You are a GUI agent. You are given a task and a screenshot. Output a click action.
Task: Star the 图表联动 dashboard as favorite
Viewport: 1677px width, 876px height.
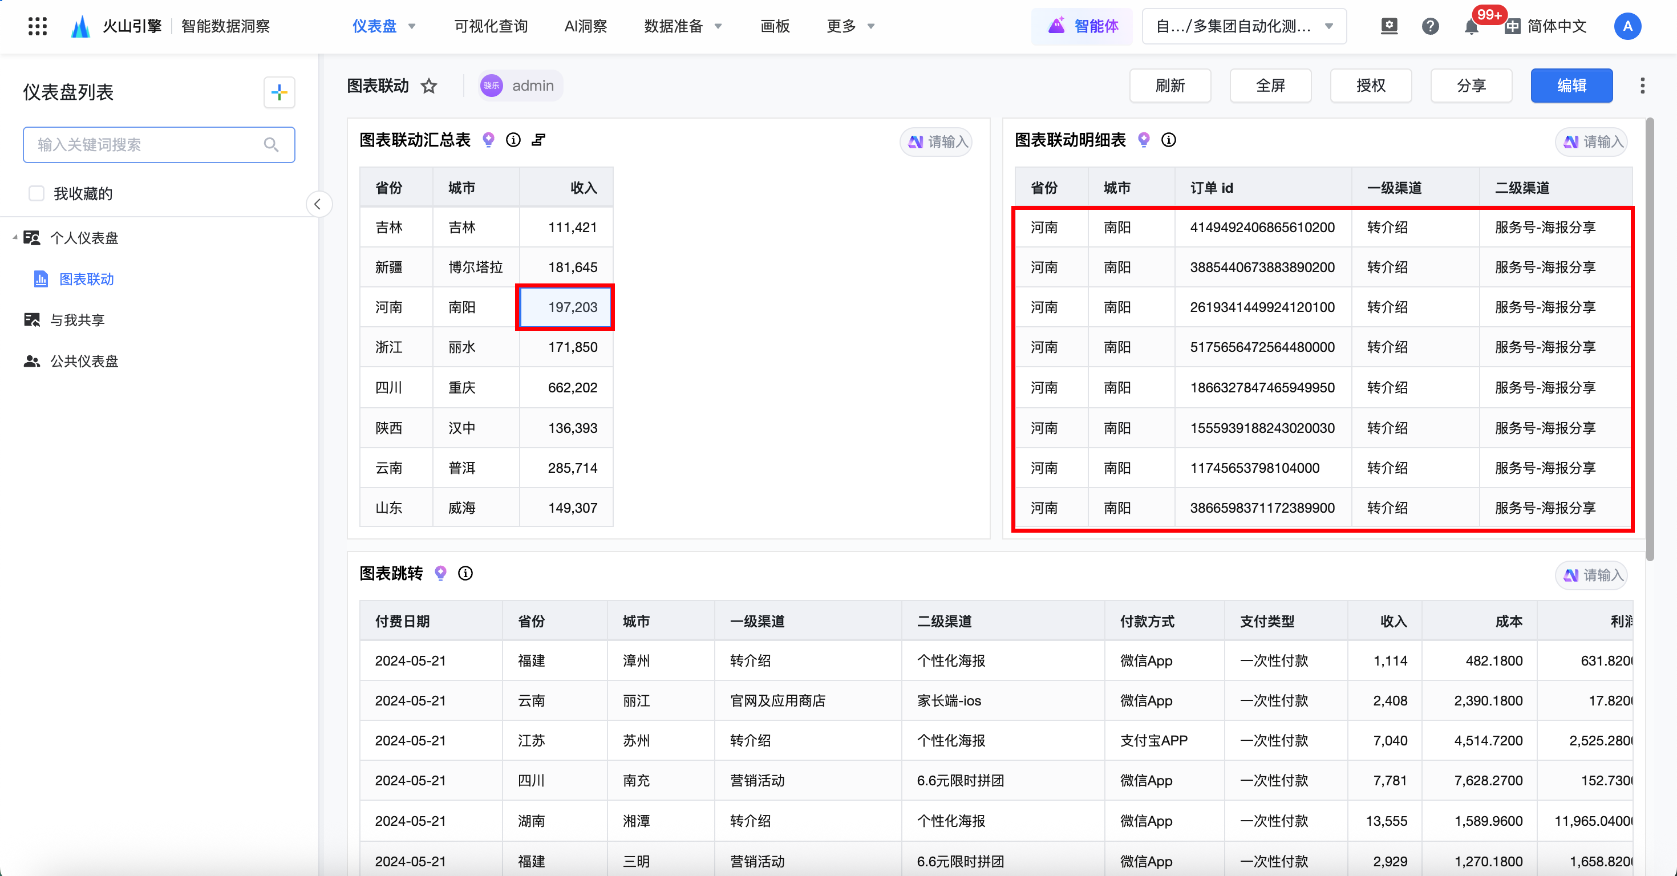coord(429,86)
